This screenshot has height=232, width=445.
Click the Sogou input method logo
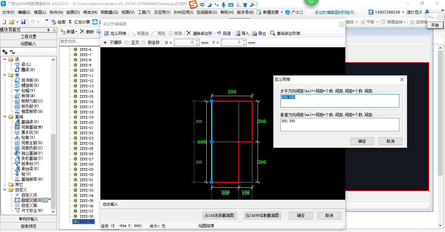pos(194,5)
